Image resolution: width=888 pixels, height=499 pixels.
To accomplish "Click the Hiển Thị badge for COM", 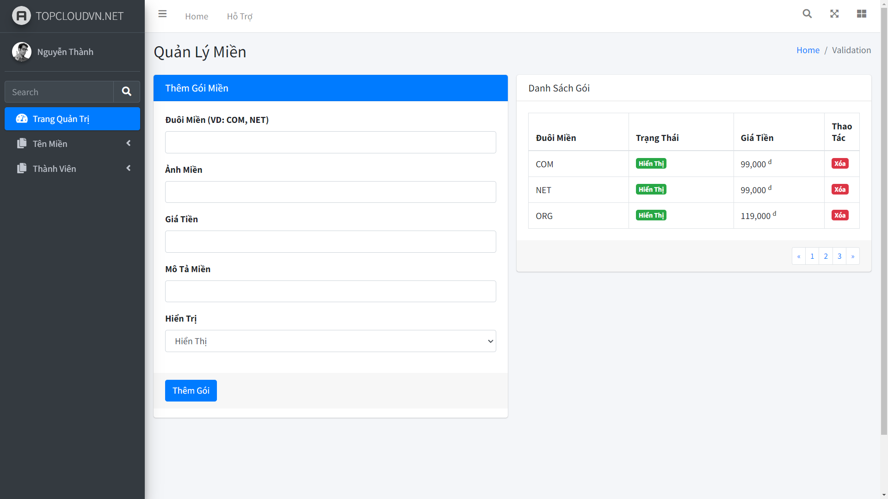I will click(651, 164).
